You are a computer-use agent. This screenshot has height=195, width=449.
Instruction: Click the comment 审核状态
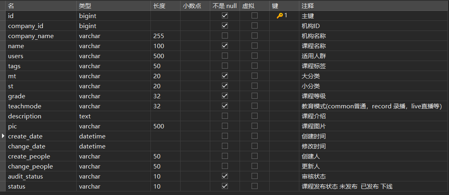(314, 177)
